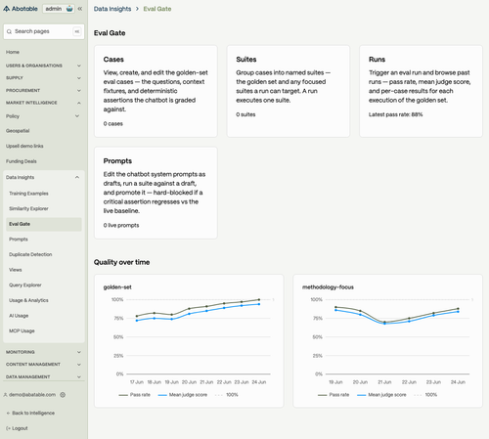
Task: Toggle 100% legend in golden-set chart
Action: pyautogui.click(x=227, y=395)
